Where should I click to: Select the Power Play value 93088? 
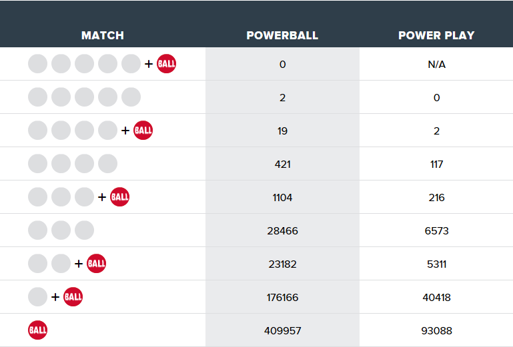436,330
